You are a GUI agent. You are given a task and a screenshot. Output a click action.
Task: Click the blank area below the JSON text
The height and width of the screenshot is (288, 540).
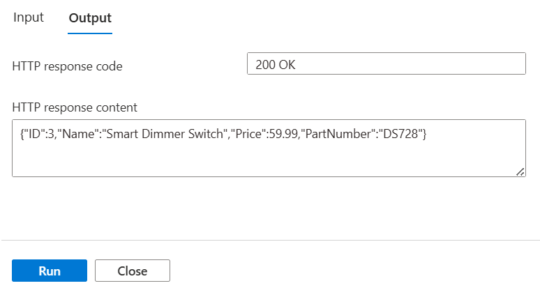(x=269, y=159)
